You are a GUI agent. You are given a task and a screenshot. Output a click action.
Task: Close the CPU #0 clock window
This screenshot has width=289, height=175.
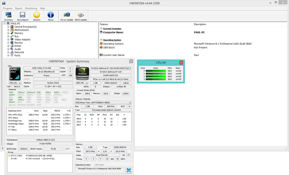click(x=181, y=62)
